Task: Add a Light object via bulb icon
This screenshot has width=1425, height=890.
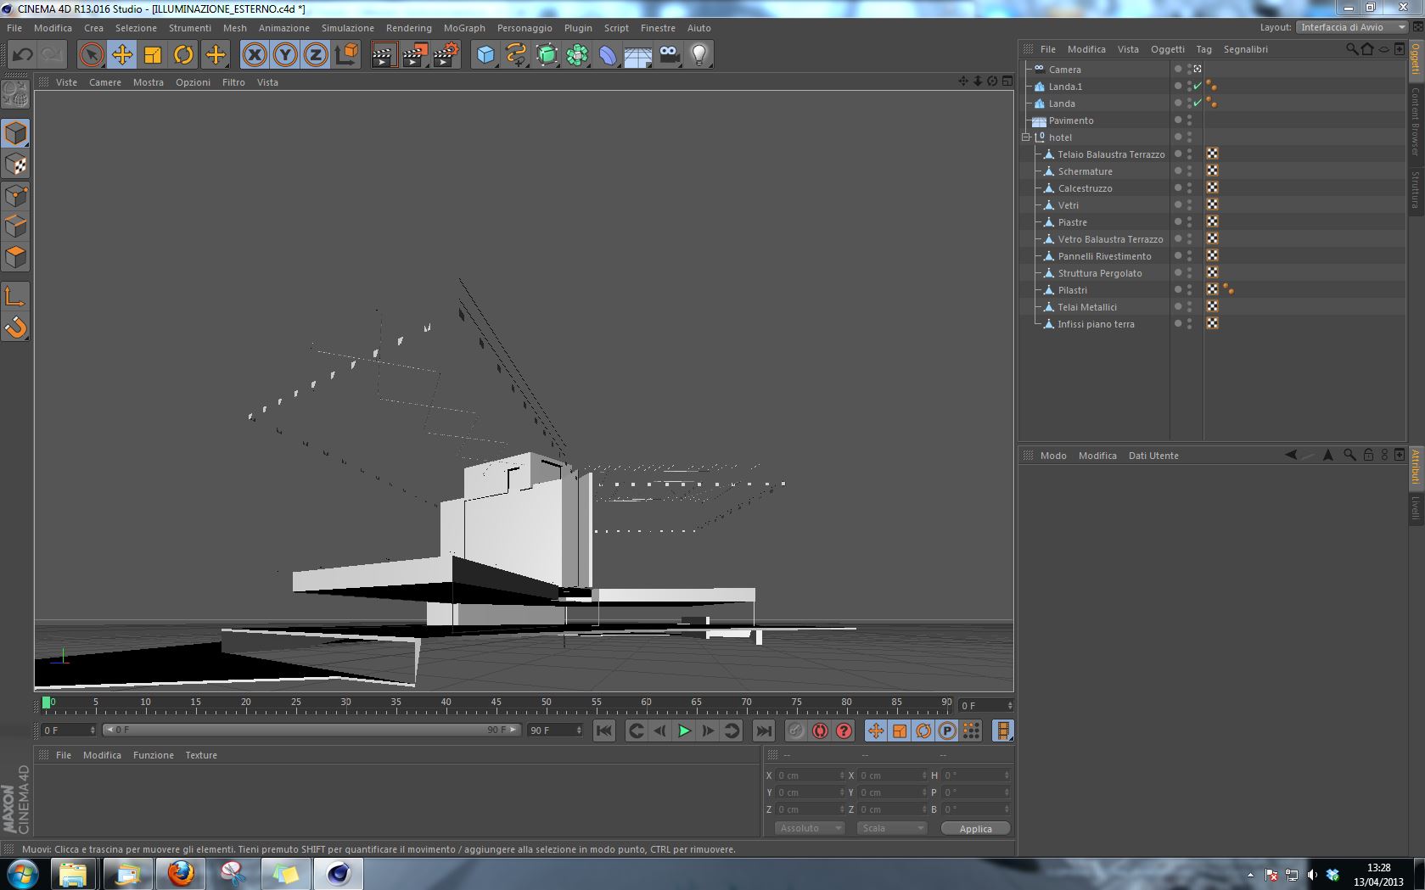Action: pos(698,55)
